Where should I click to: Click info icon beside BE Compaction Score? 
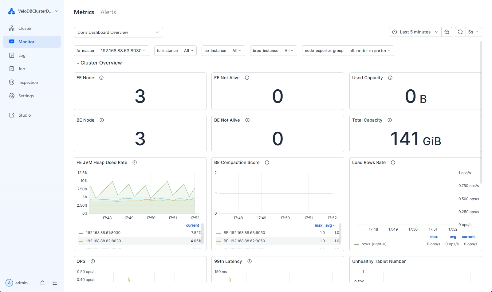point(267,162)
